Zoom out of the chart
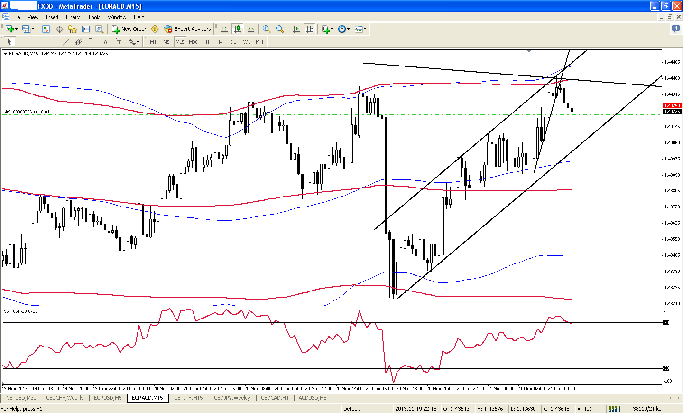 [x=280, y=29]
